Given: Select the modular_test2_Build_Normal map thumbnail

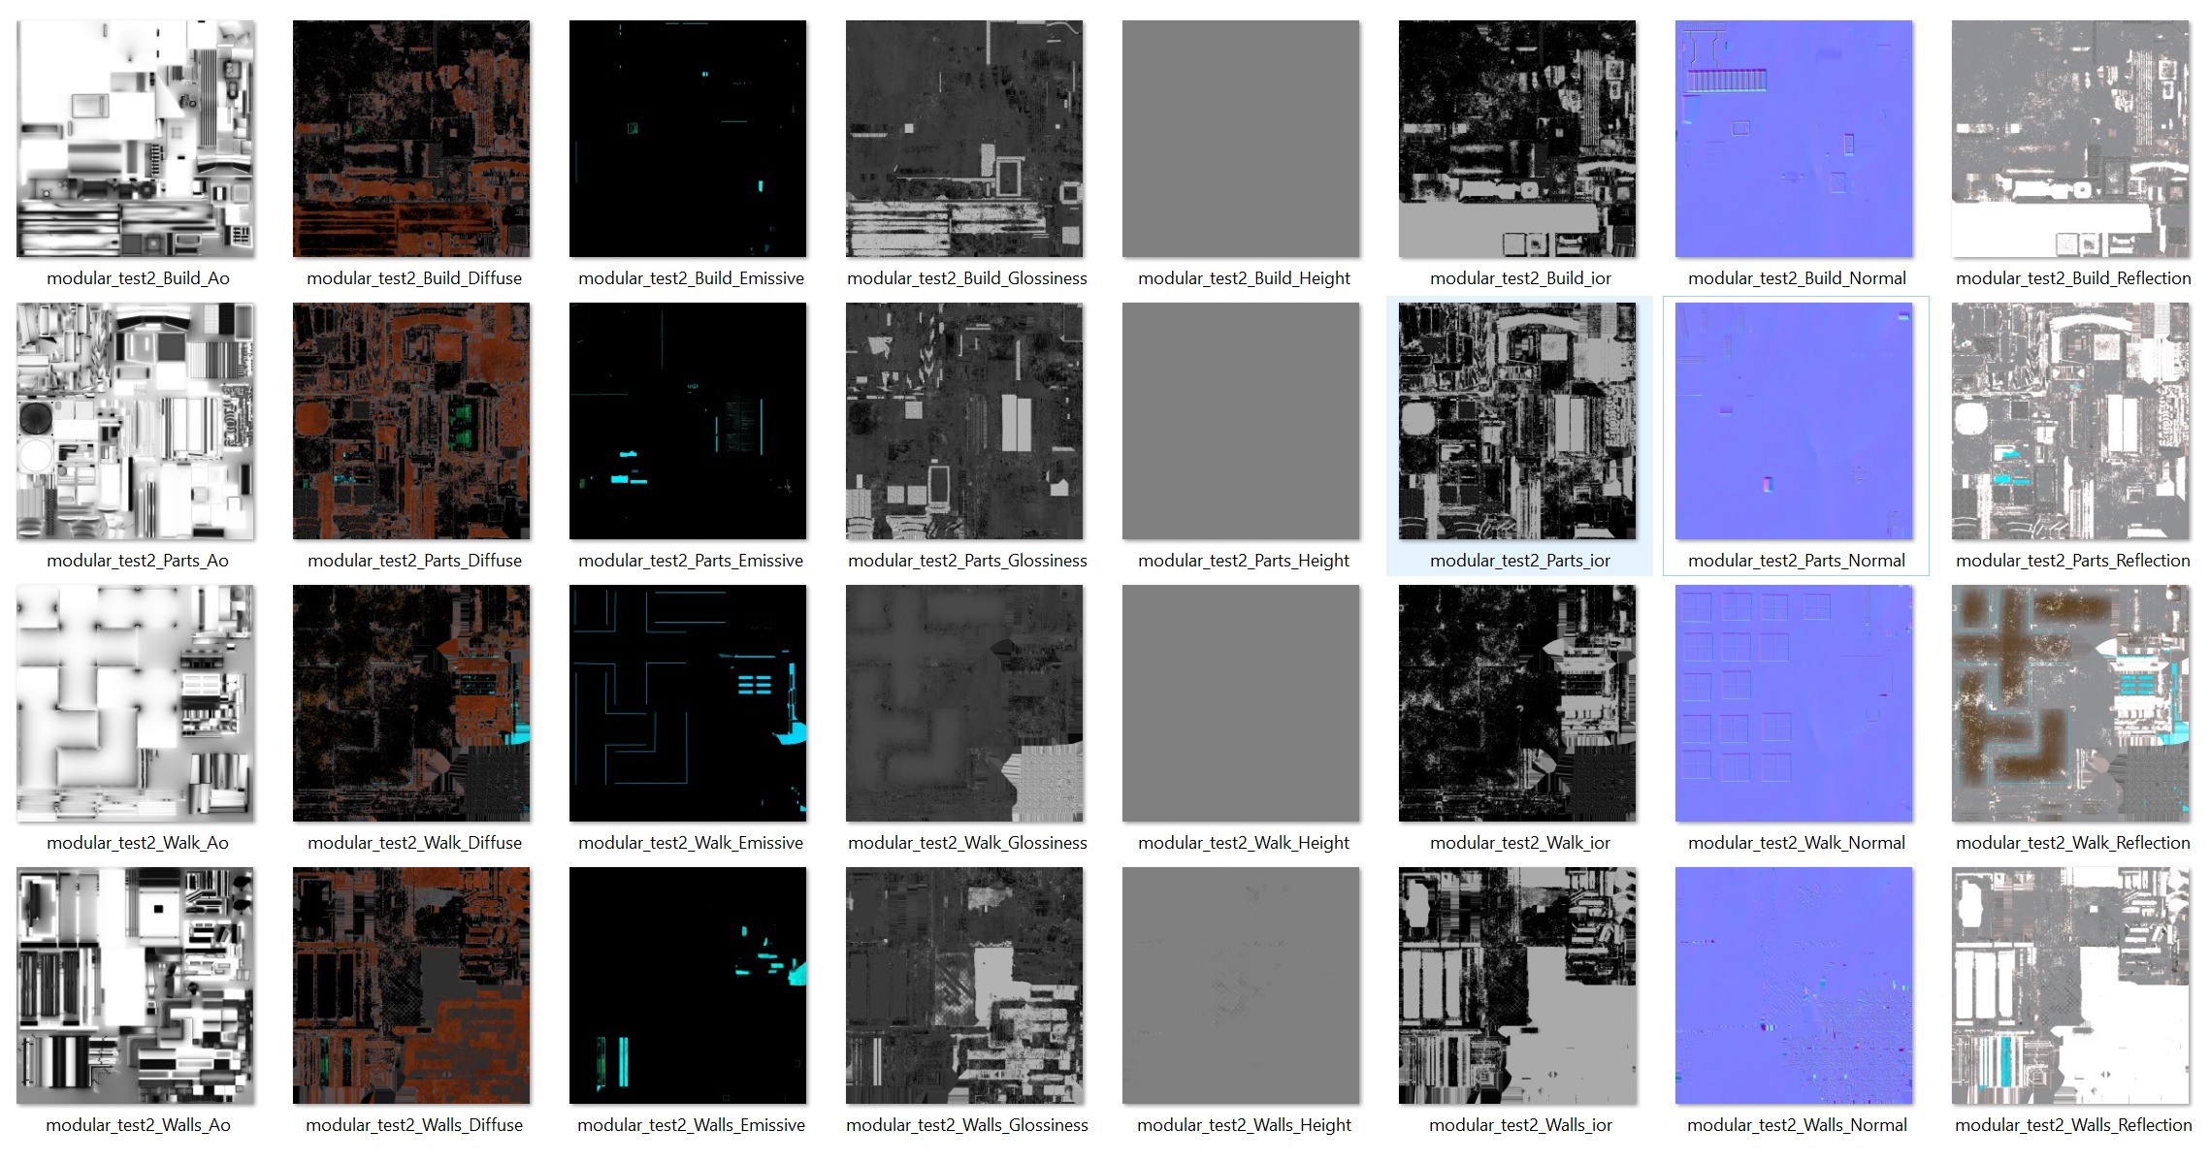Looking at the screenshot, I should coord(1794,139).
